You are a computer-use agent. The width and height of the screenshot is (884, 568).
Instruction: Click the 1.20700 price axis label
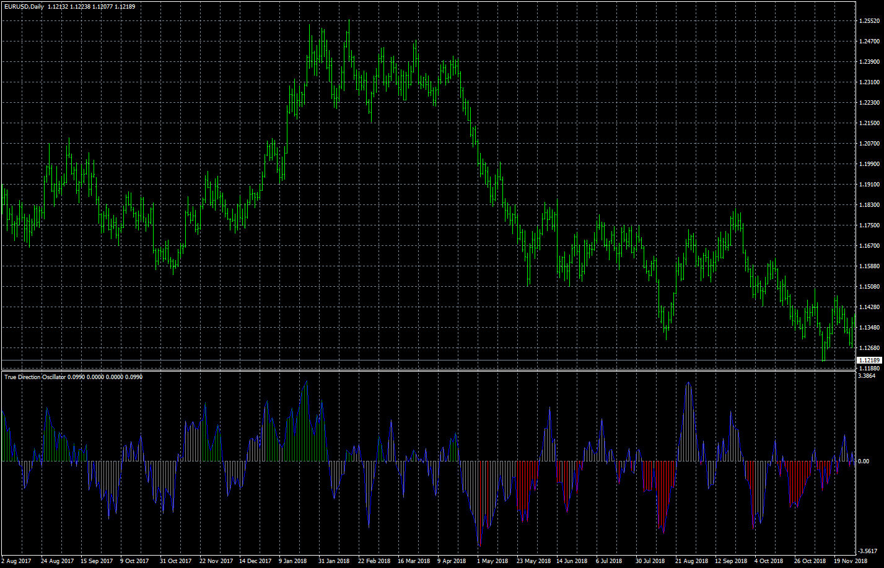[870, 143]
